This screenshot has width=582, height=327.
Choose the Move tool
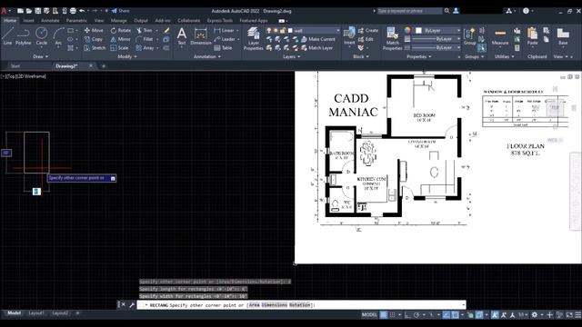(94, 30)
